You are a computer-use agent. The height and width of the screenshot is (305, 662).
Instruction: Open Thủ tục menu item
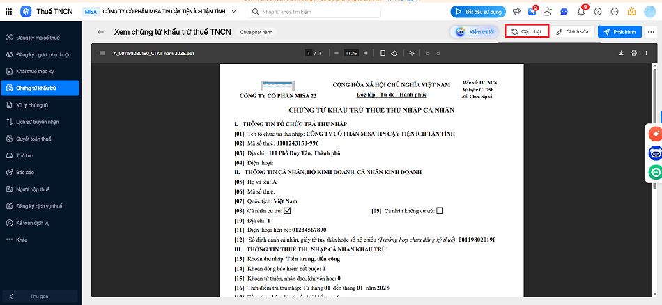click(x=40, y=156)
